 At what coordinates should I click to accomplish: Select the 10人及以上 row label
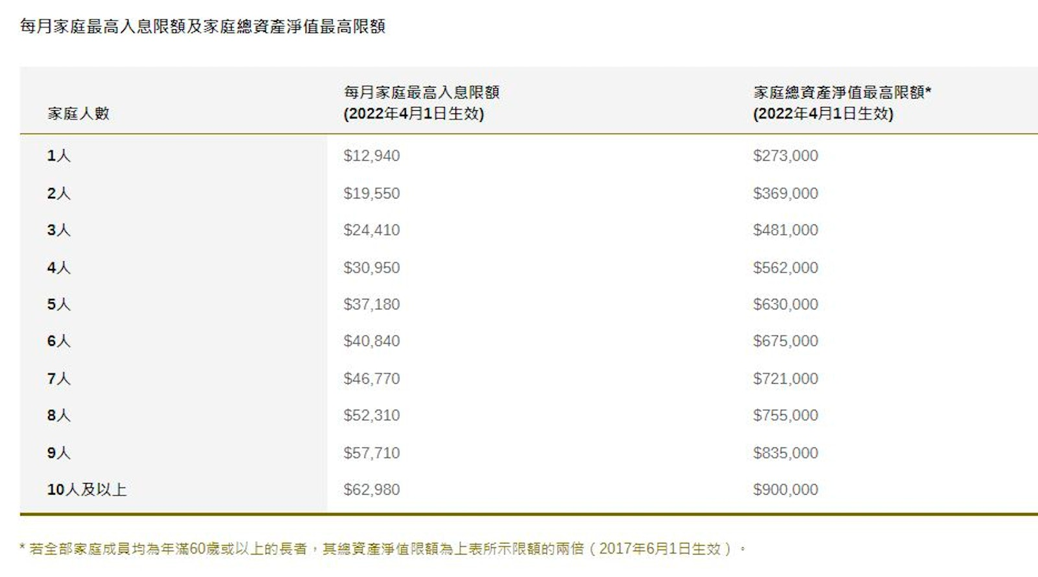tap(86, 489)
